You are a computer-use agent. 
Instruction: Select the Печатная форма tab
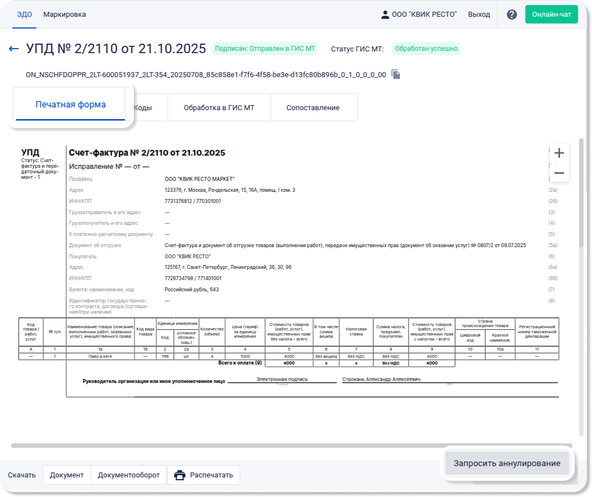pyautogui.click(x=71, y=105)
